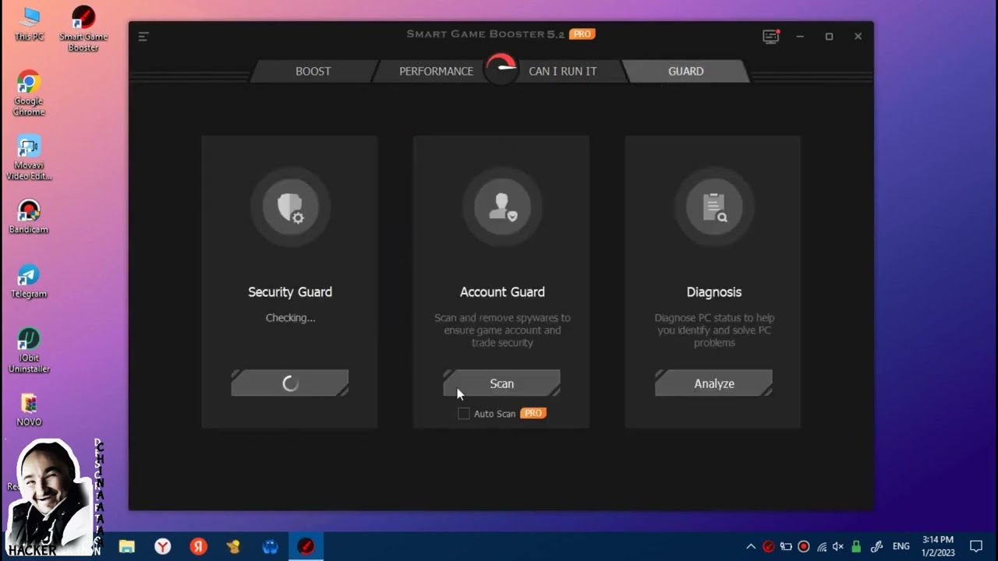The height and width of the screenshot is (561, 998).
Task: Show hidden system tray icons
Action: tap(751, 546)
